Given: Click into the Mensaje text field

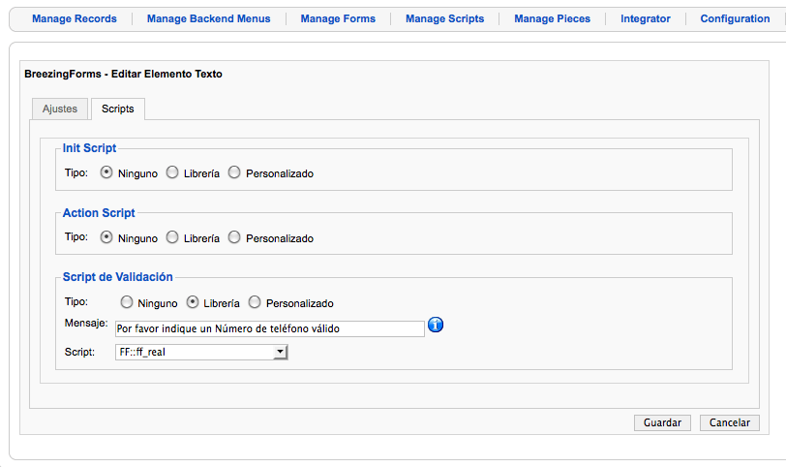Looking at the screenshot, I should (270, 329).
